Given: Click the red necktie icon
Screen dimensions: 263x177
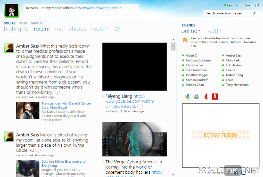Looking at the screenshot, I should [x=206, y=96].
